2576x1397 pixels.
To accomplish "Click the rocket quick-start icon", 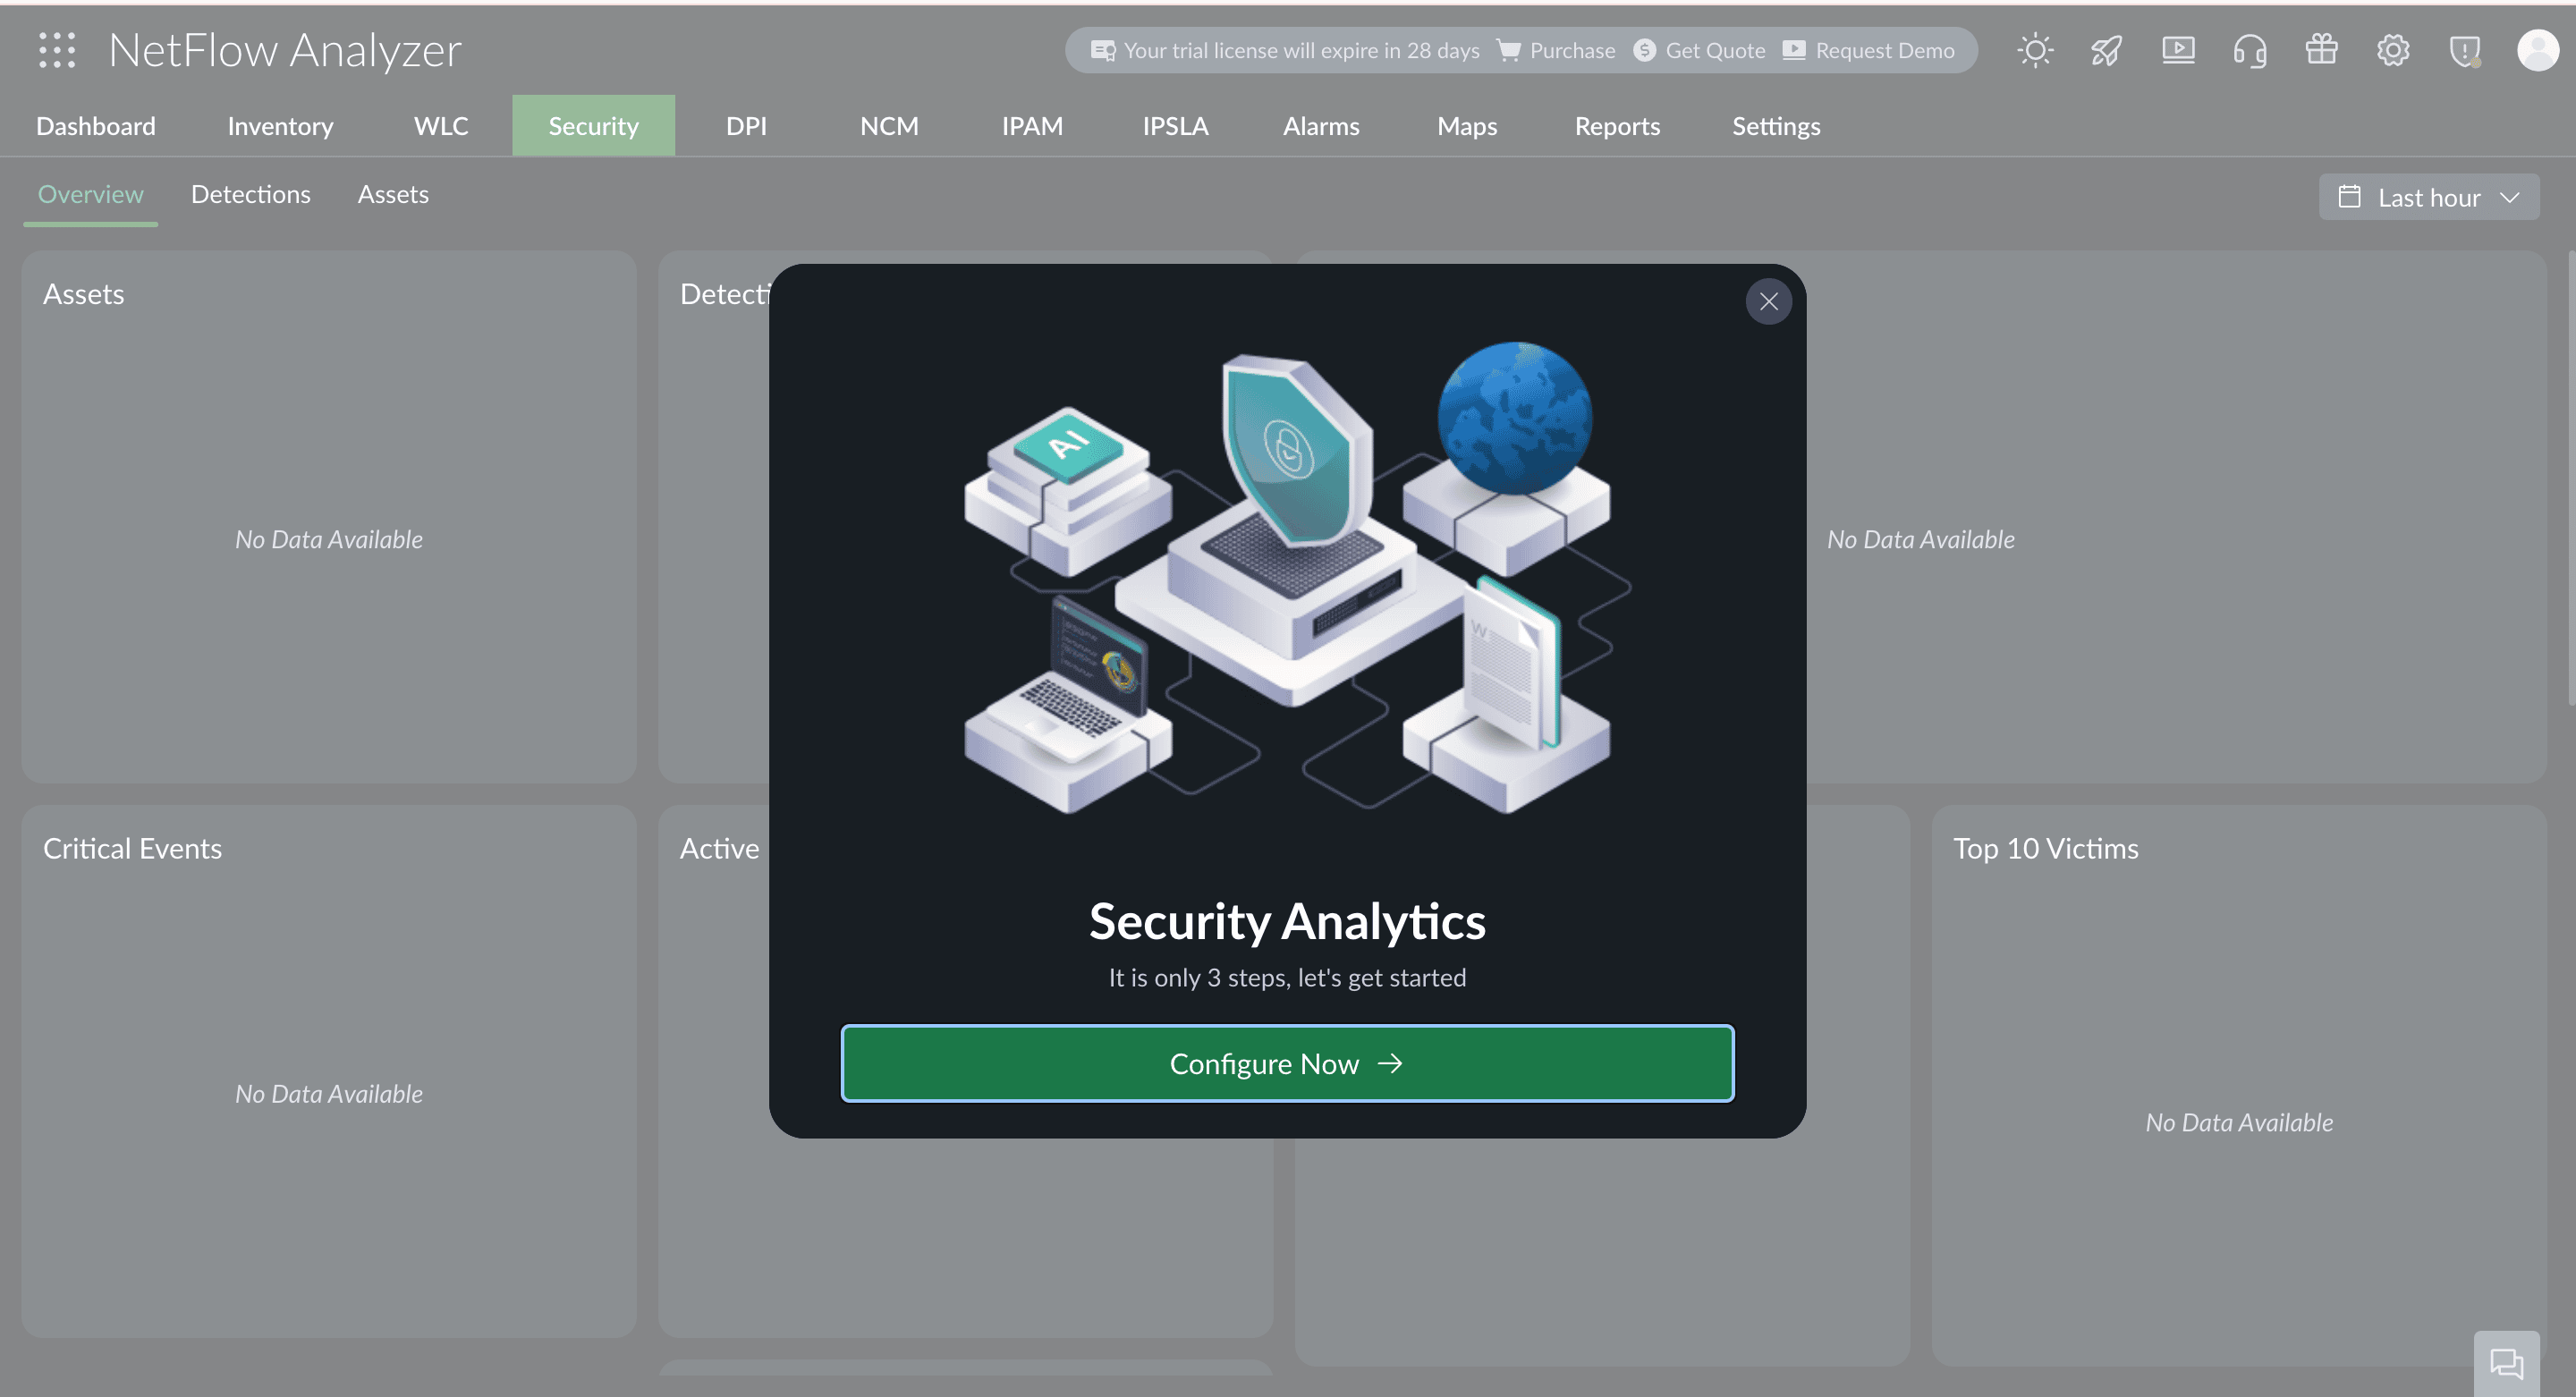I will point(2106,50).
